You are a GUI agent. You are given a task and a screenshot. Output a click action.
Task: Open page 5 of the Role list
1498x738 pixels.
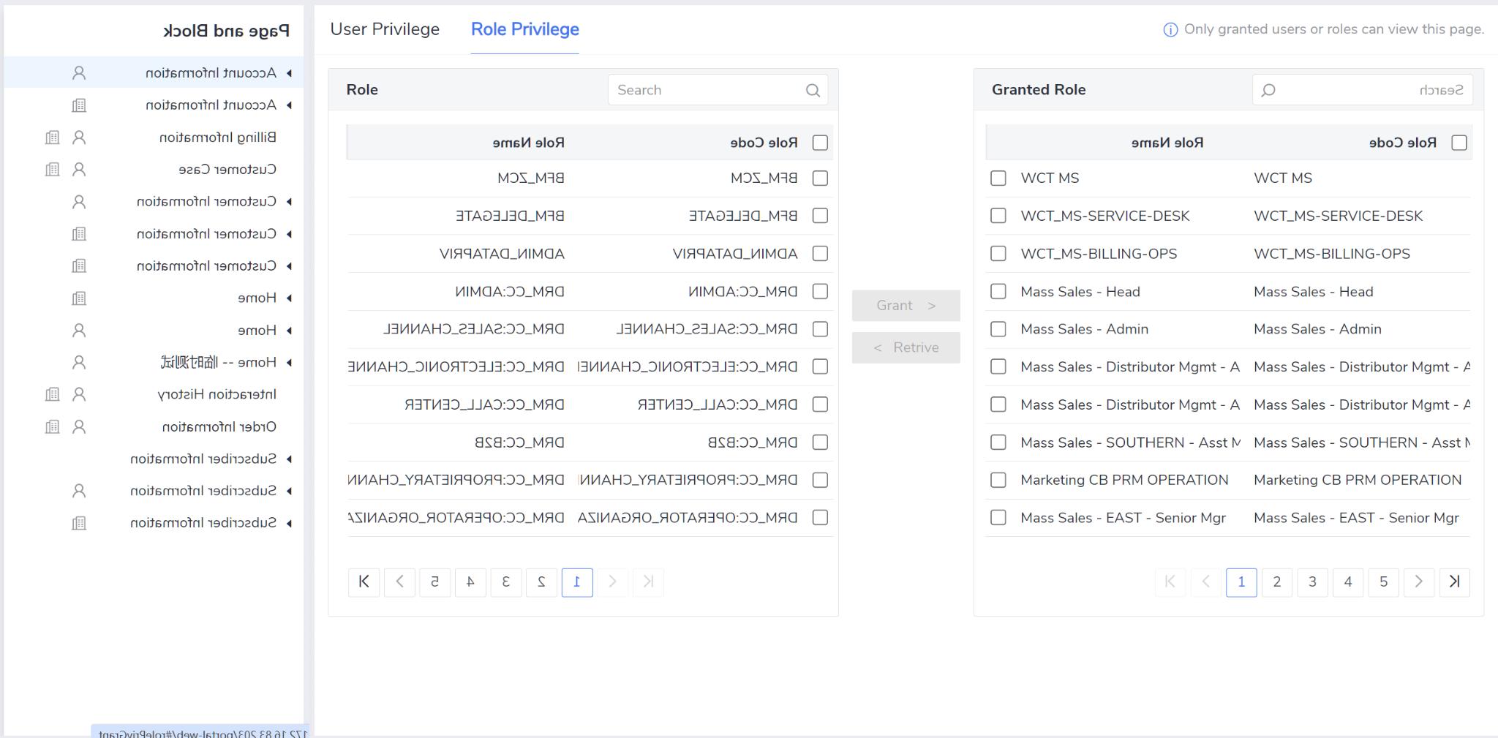point(434,582)
